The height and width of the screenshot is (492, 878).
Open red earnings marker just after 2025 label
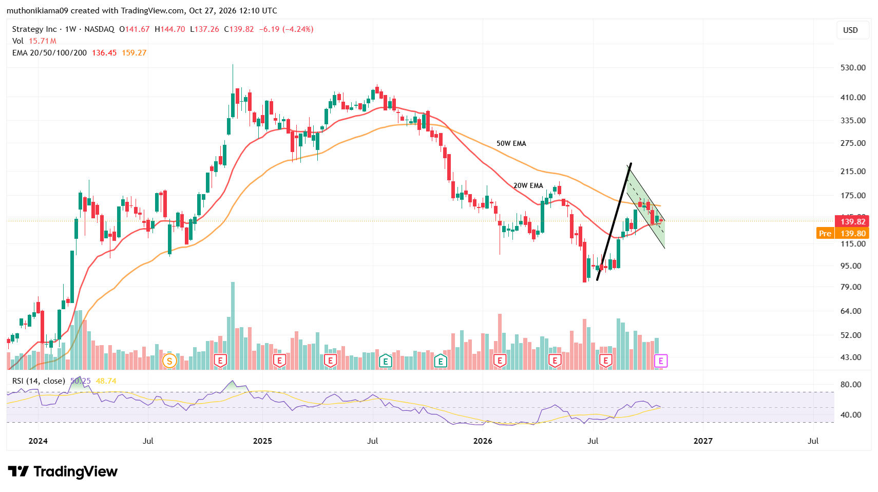pos(279,361)
